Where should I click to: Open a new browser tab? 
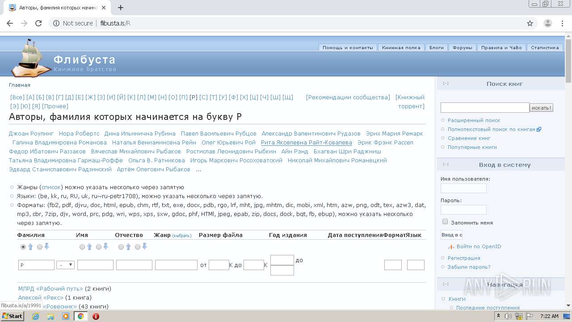120,8
